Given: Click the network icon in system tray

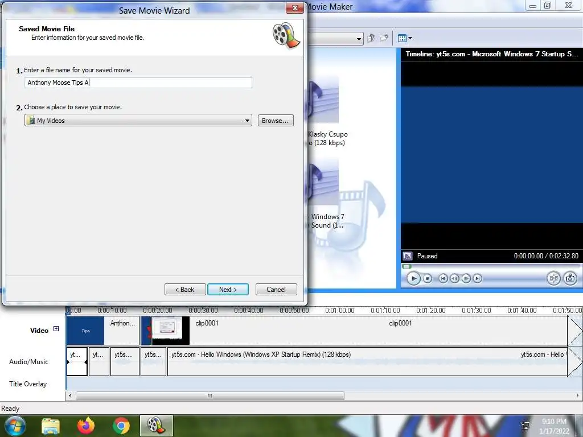Looking at the screenshot, I should point(525,426).
